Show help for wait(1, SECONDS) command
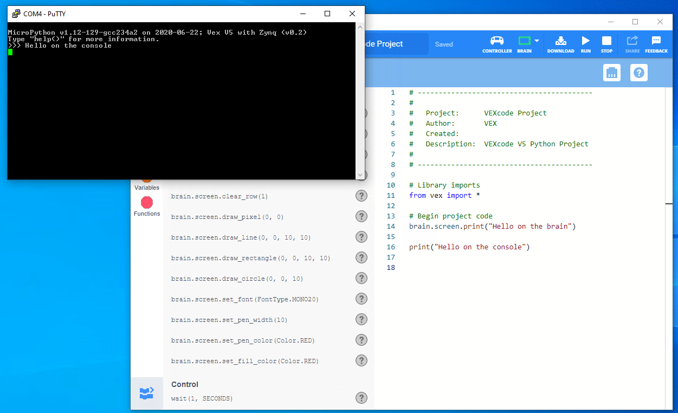The width and height of the screenshot is (678, 413). pyautogui.click(x=361, y=398)
